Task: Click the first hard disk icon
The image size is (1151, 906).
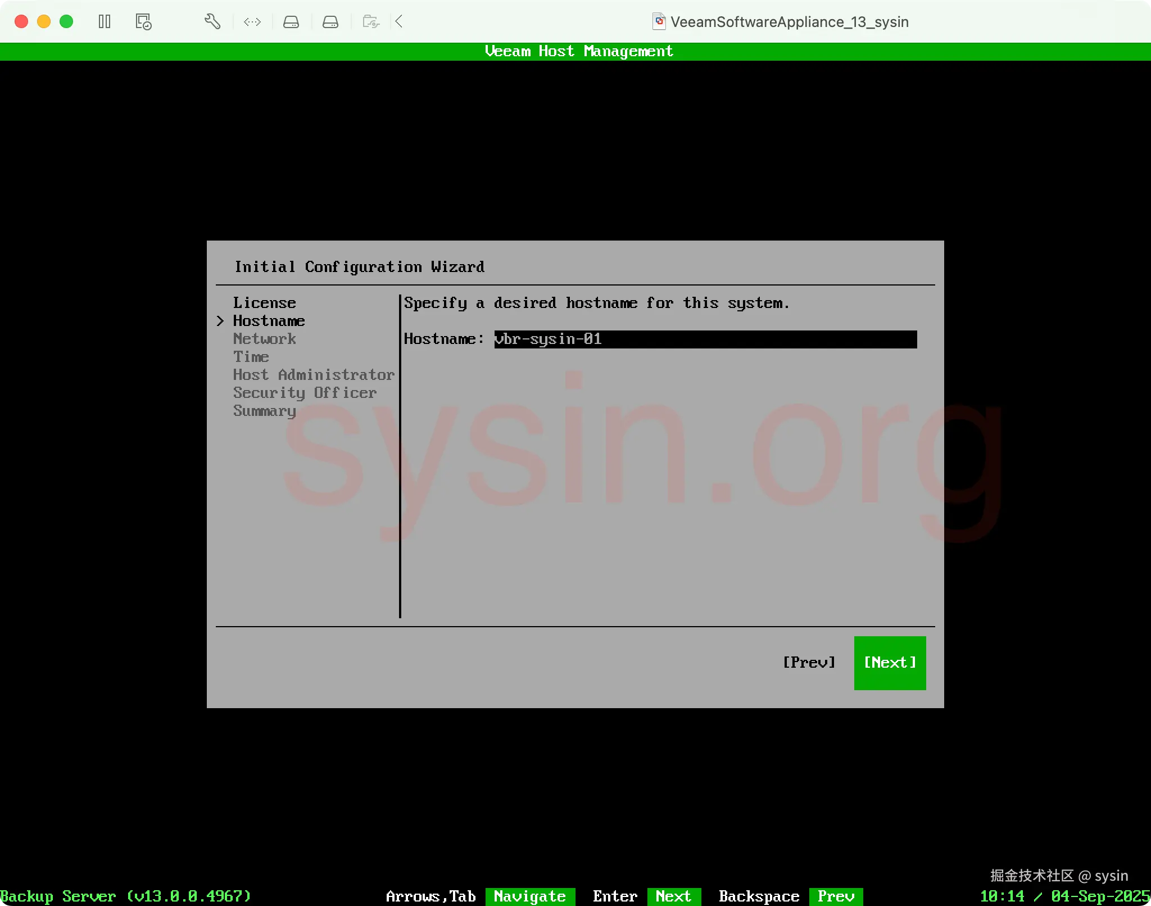Action: tap(291, 22)
